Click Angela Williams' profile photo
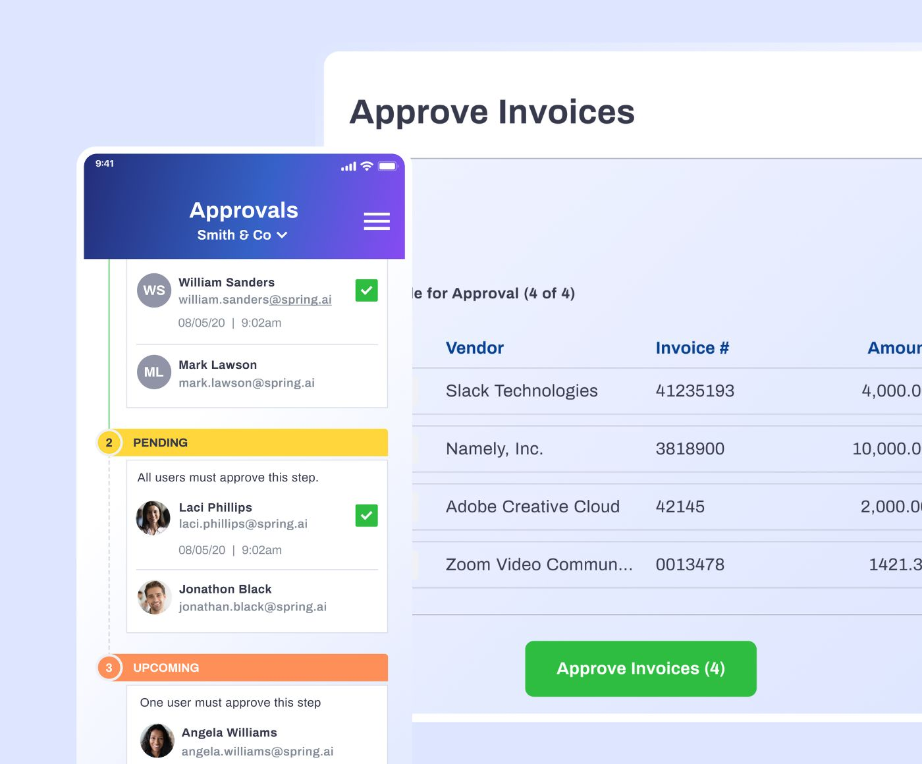The width and height of the screenshot is (922, 764). [x=157, y=740]
